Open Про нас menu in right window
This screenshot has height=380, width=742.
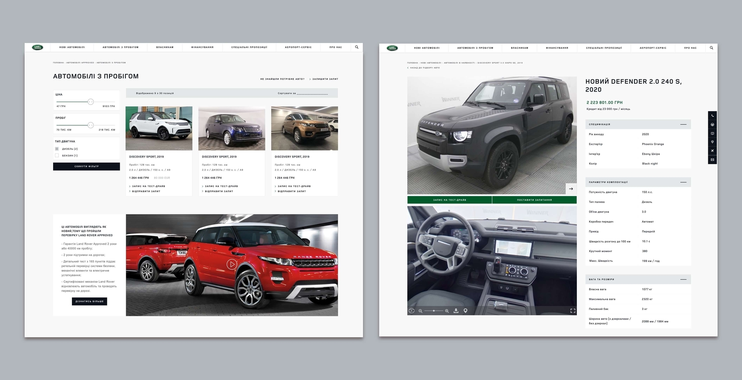(690, 48)
